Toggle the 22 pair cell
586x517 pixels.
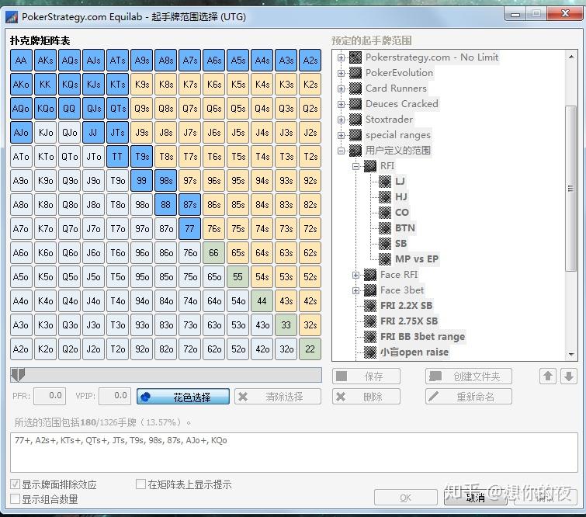coord(310,349)
